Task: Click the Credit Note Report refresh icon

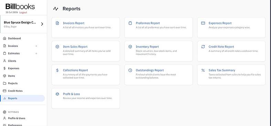Action: 203,47
